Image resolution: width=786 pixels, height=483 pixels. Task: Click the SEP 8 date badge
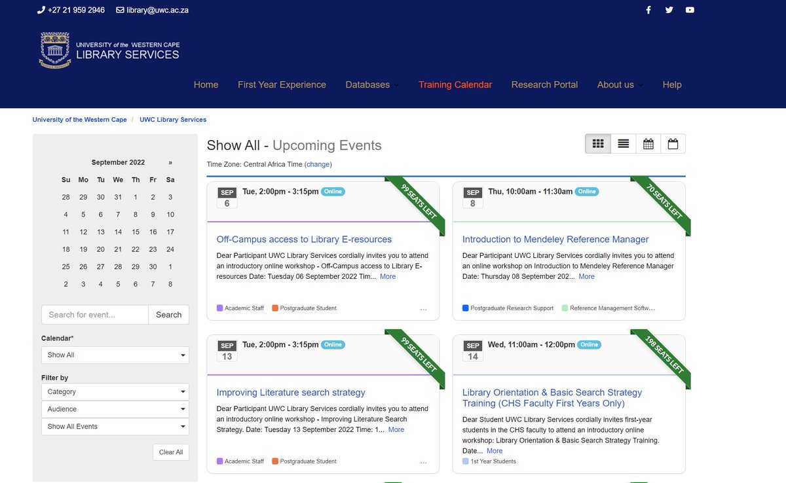pyautogui.click(x=473, y=198)
